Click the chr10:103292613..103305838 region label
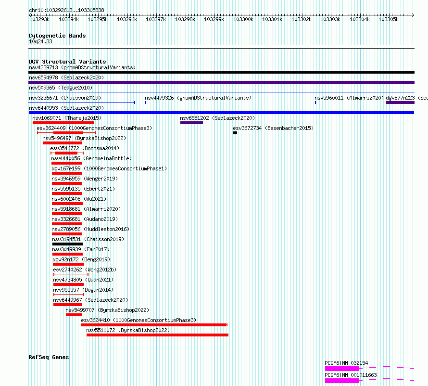Image resolution: width=428 pixels, height=386 pixels. [x=66, y=10]
